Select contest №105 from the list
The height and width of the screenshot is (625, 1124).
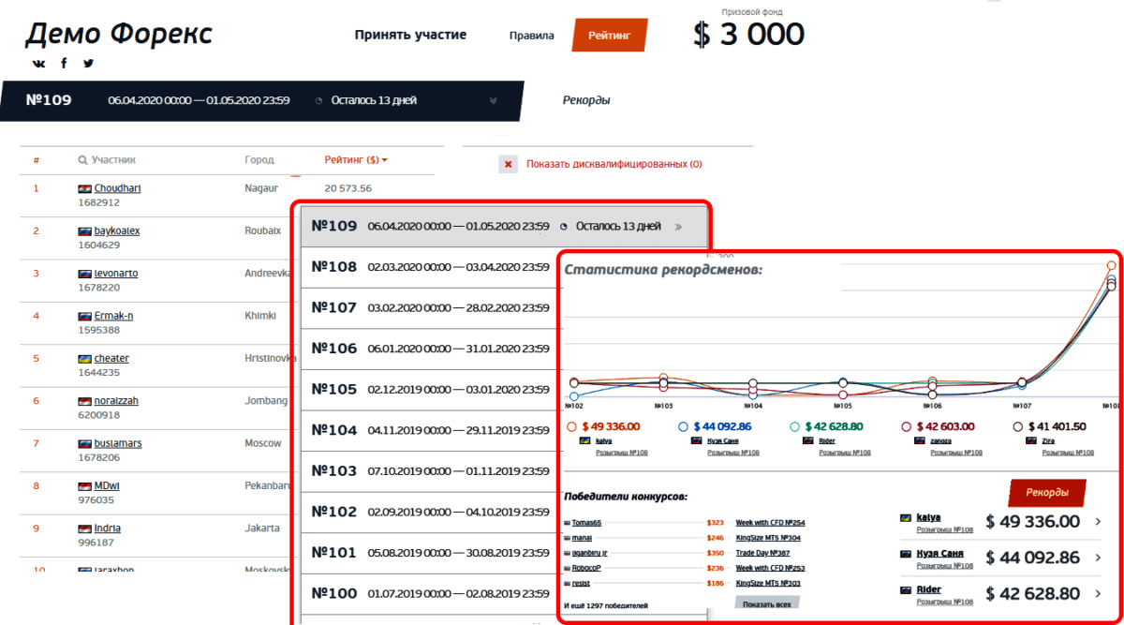tap(431, 389)
